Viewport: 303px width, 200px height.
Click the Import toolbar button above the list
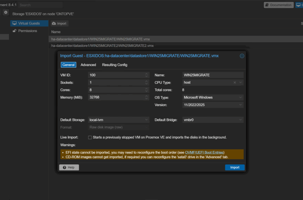click(x=59, y=24)
